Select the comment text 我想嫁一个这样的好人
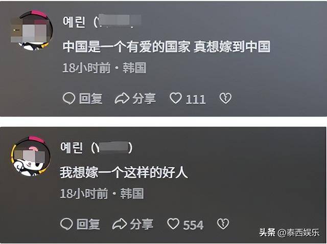Image resolution: width=327 pixels, height=244 pixels. tap(124, 172)
